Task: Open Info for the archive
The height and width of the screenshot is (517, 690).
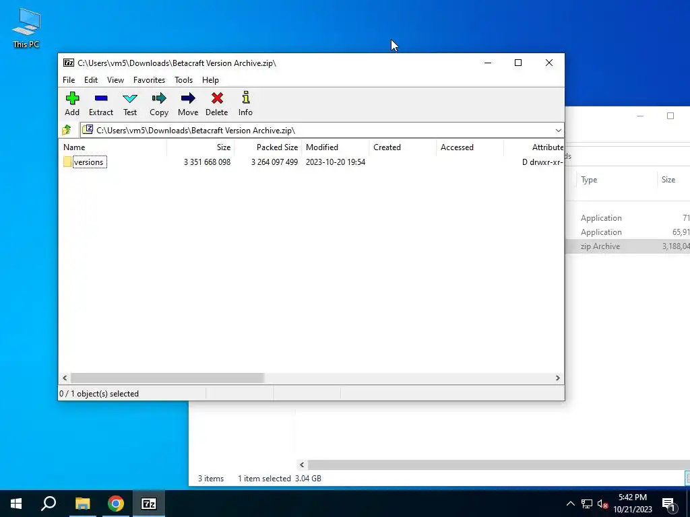Action: 245,104
